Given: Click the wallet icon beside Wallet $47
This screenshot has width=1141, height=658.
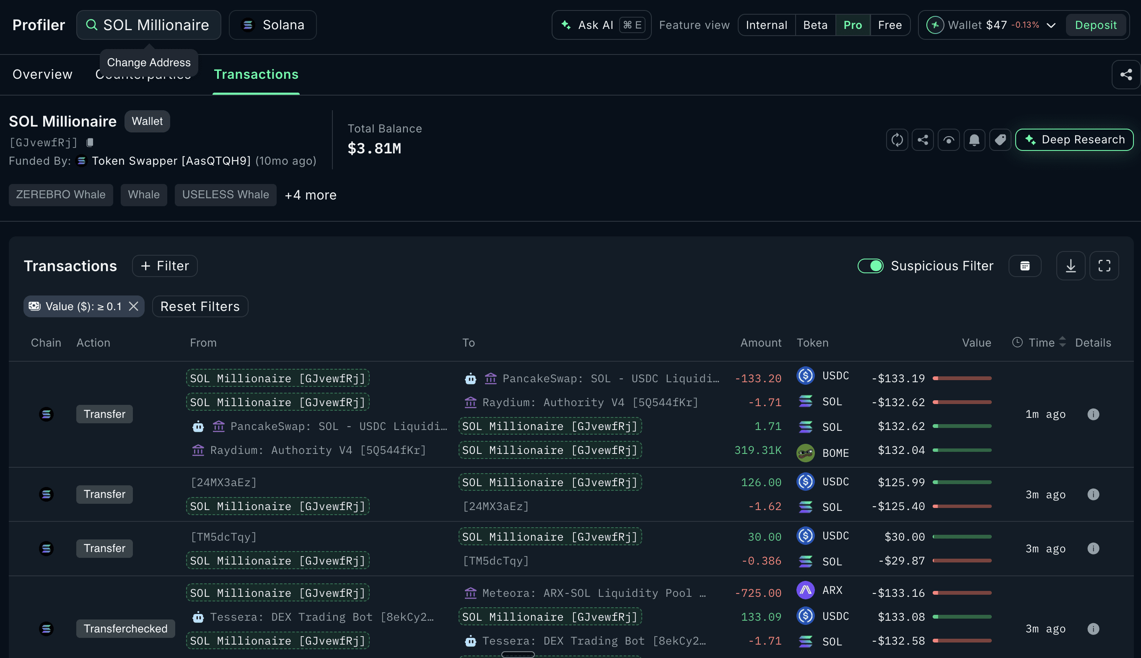Looking at the screenshot, I should pos(935,25).
